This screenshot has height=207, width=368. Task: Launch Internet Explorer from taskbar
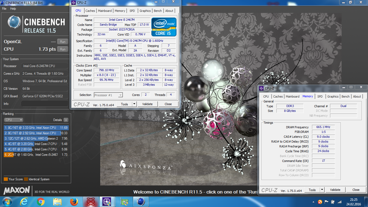tap(24, 202)
